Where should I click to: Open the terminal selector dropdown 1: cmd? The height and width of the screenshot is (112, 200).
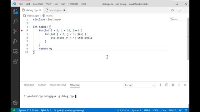[x=139, y=85]
